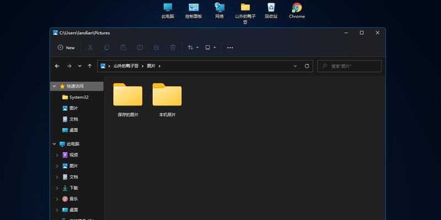Expand 图片 node under 此电脑
441x220 pixels.
pos(57,166)
